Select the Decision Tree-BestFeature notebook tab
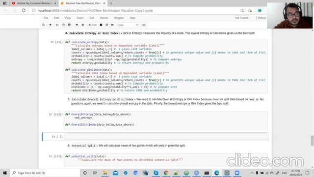The height and width of the screenshot is (177, 314). pyautogui.click(x=82, y=3)
